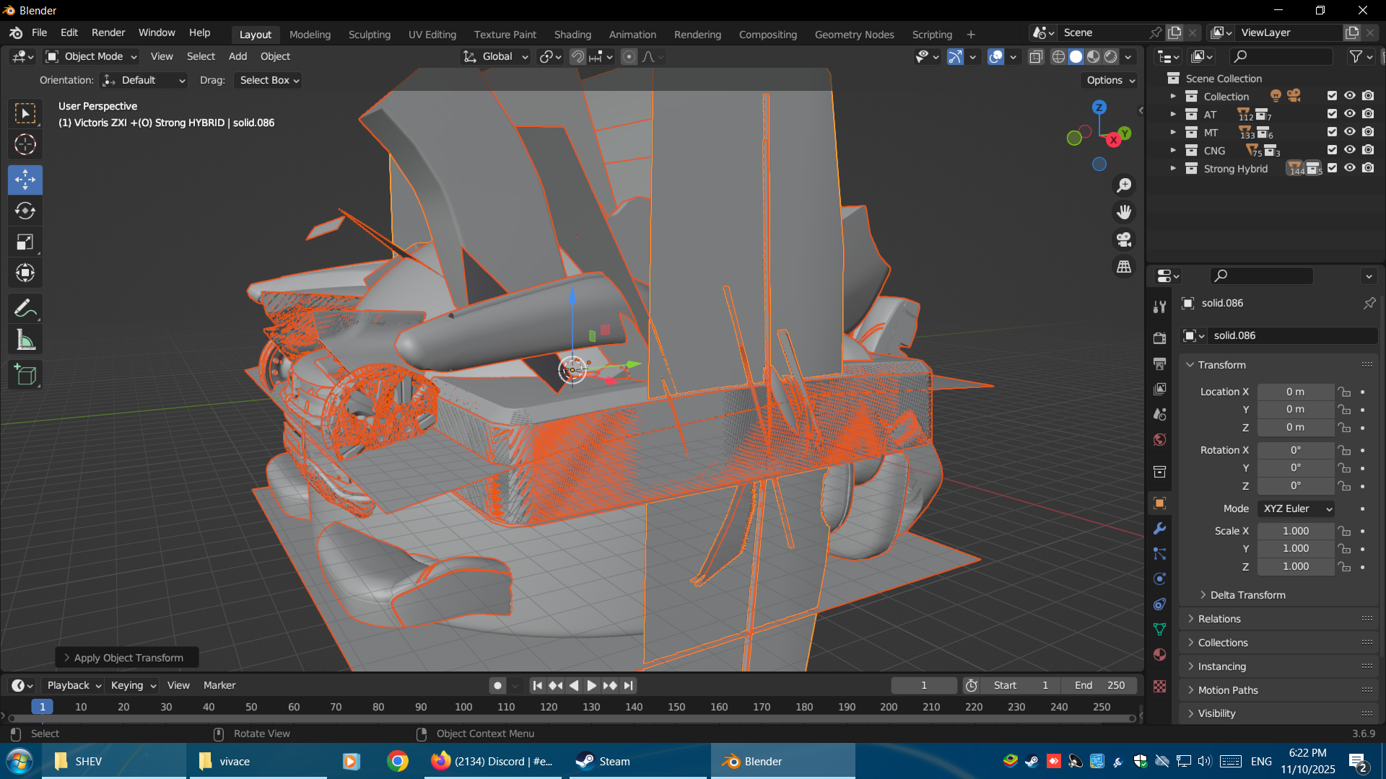Choose the Annotate pencil tool

click(25, 309)
